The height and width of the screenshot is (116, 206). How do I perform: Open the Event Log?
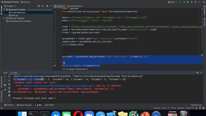[x=196, y=105]
